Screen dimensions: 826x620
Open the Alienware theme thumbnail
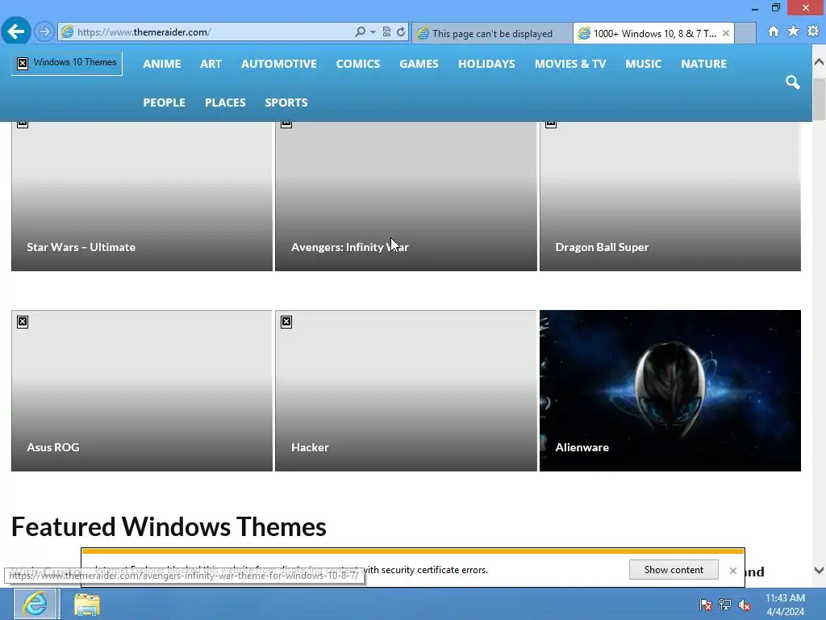(670, 391)
